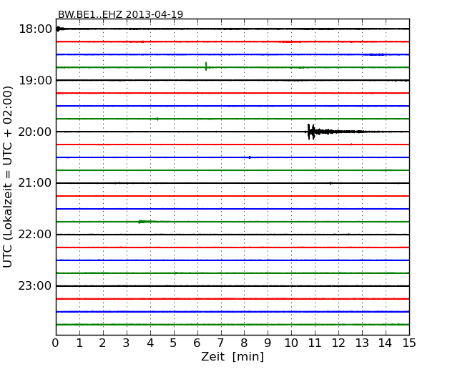The image size is (465, 372).
Task: Click the plot title BW.BE1..EHZ 2013-04-19
Action: (120, 14)
